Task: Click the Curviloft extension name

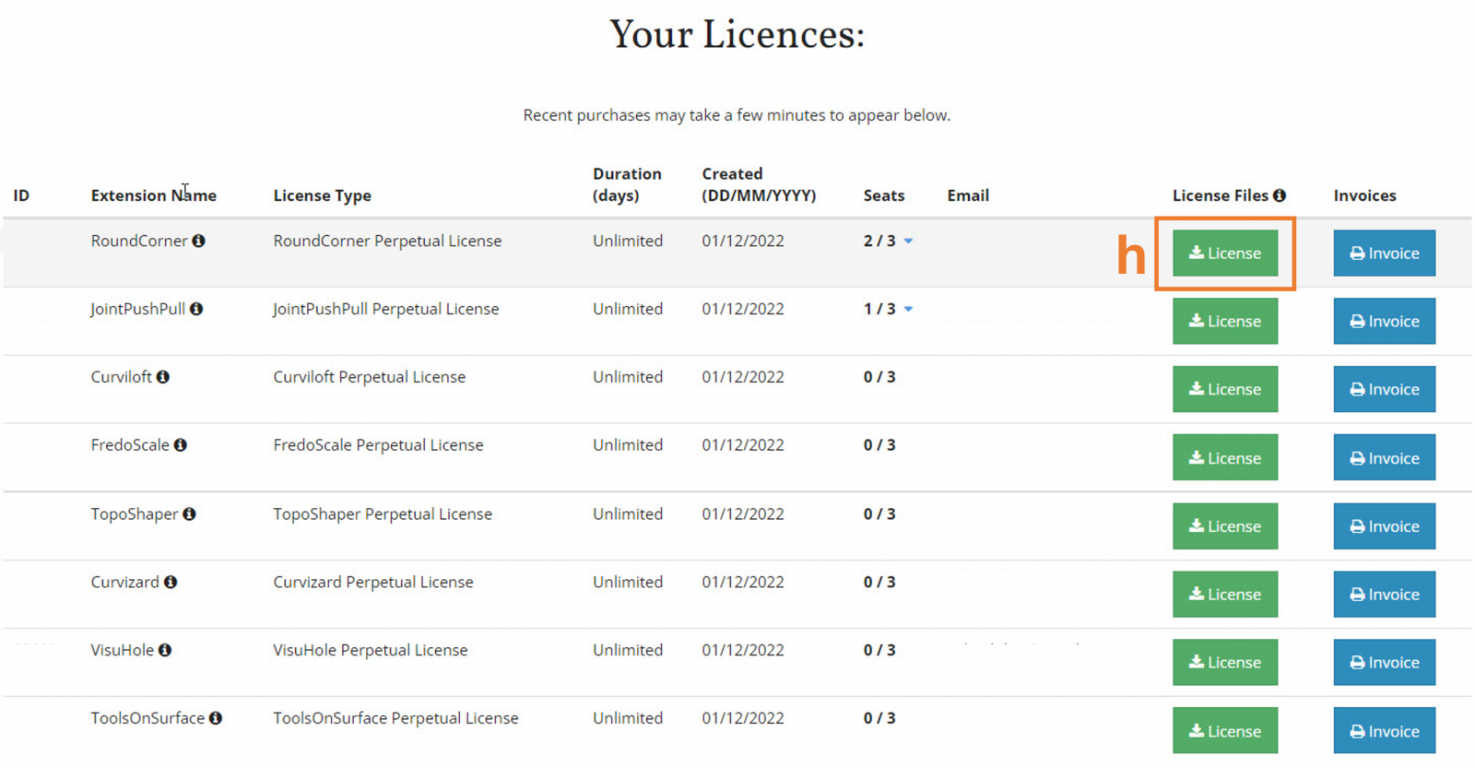Action: click(121, 377)
